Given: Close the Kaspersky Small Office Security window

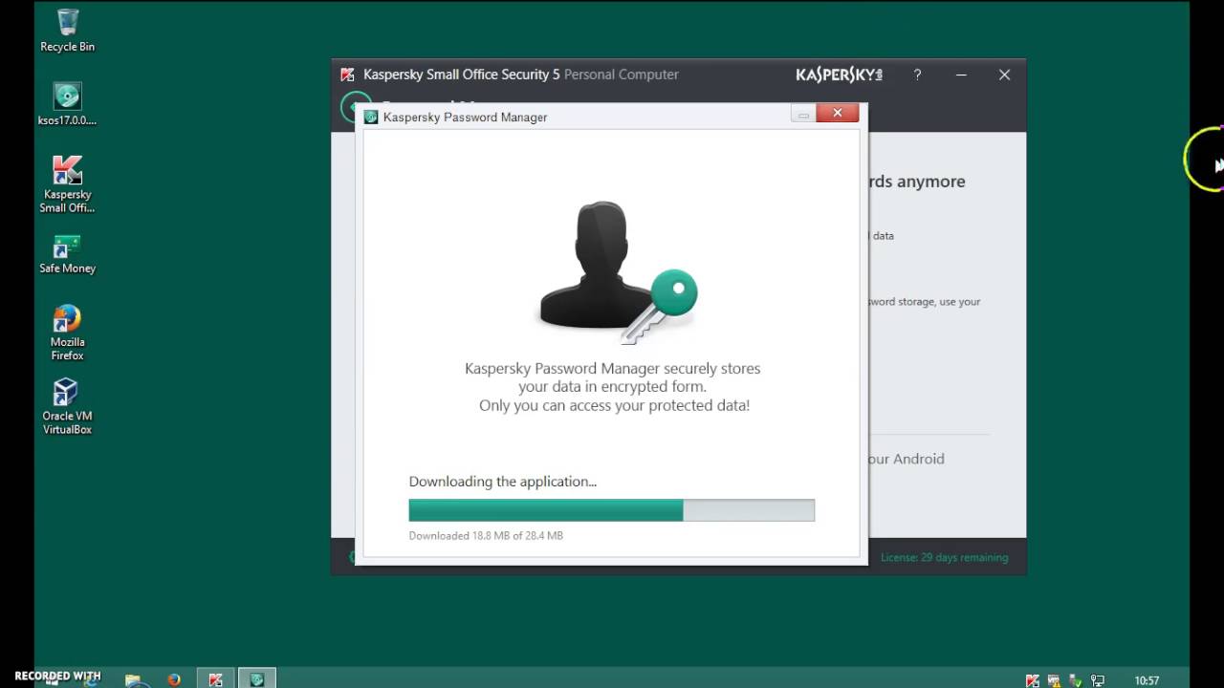Looking at the screenshot, I should coord(1004,75).
